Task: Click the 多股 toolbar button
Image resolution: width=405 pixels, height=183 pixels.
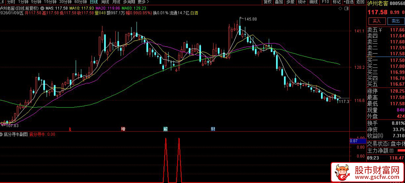Action: coord(290,2)
